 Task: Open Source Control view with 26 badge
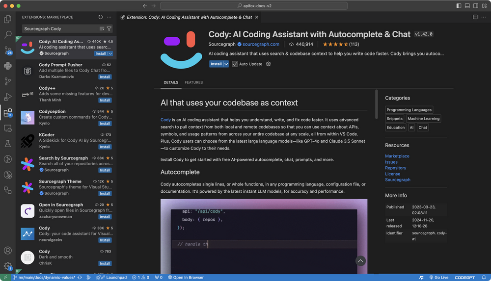click(8, 51)
